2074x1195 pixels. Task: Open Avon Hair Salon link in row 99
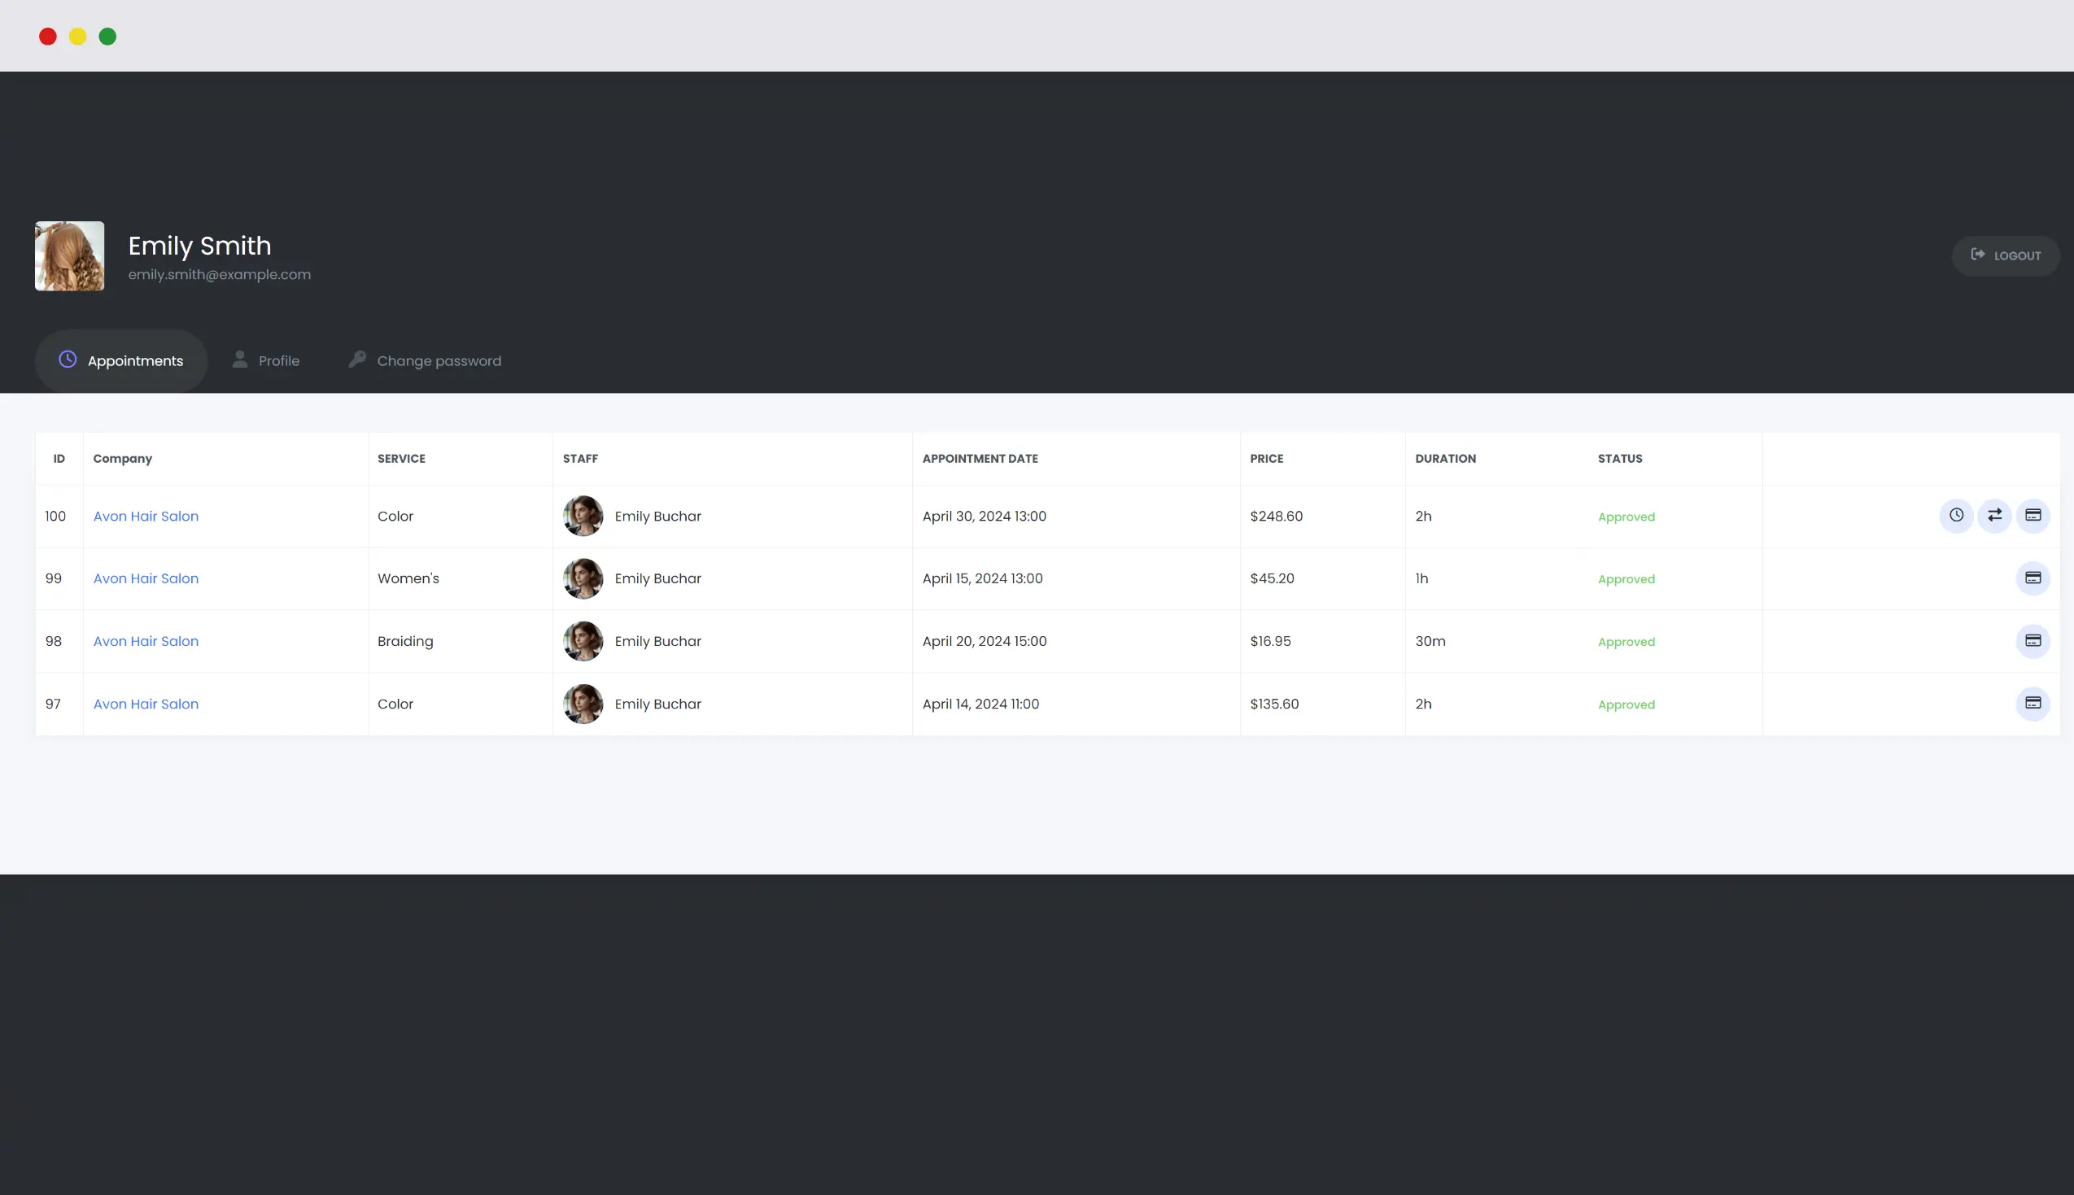(x=146, y=578)
